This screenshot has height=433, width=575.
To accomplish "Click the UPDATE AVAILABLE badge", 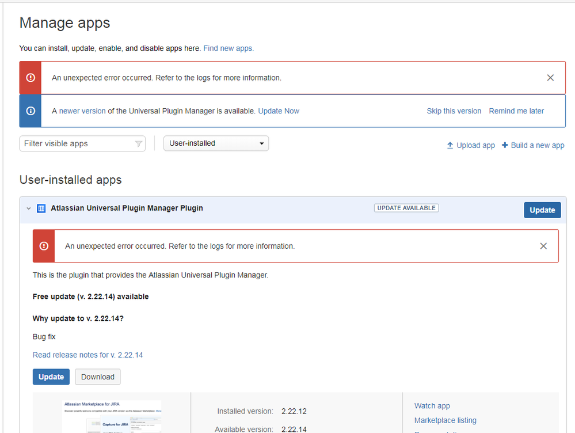I will coord(406,208).
